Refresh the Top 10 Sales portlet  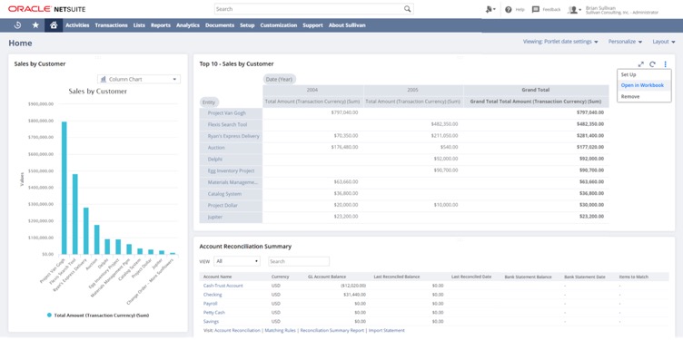coord(652,64)
